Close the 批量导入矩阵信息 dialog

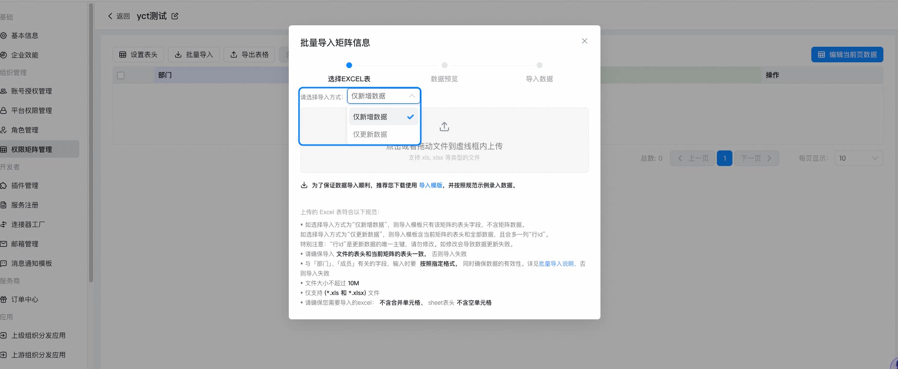tap(584, 41)
